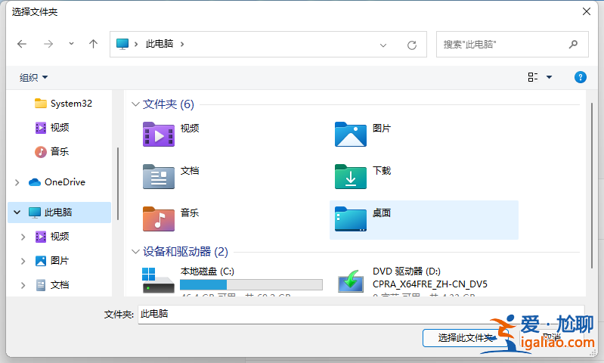Select 视频 under 此电脑 tree
Viewport: 604px width, 363px height.
pos(52,237)
